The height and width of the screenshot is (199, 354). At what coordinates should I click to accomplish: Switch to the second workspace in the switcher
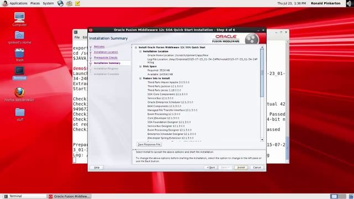[x=342, y=196]
